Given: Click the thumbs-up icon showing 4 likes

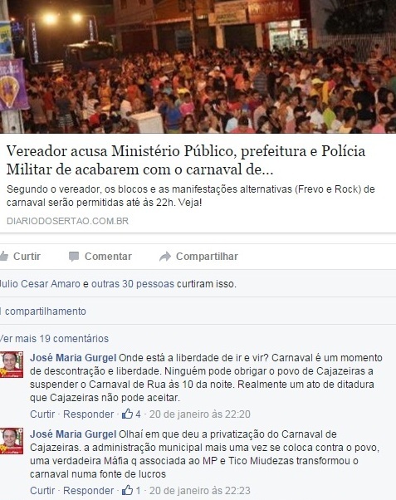Looking at the screenshot, I should coord(128,414).
